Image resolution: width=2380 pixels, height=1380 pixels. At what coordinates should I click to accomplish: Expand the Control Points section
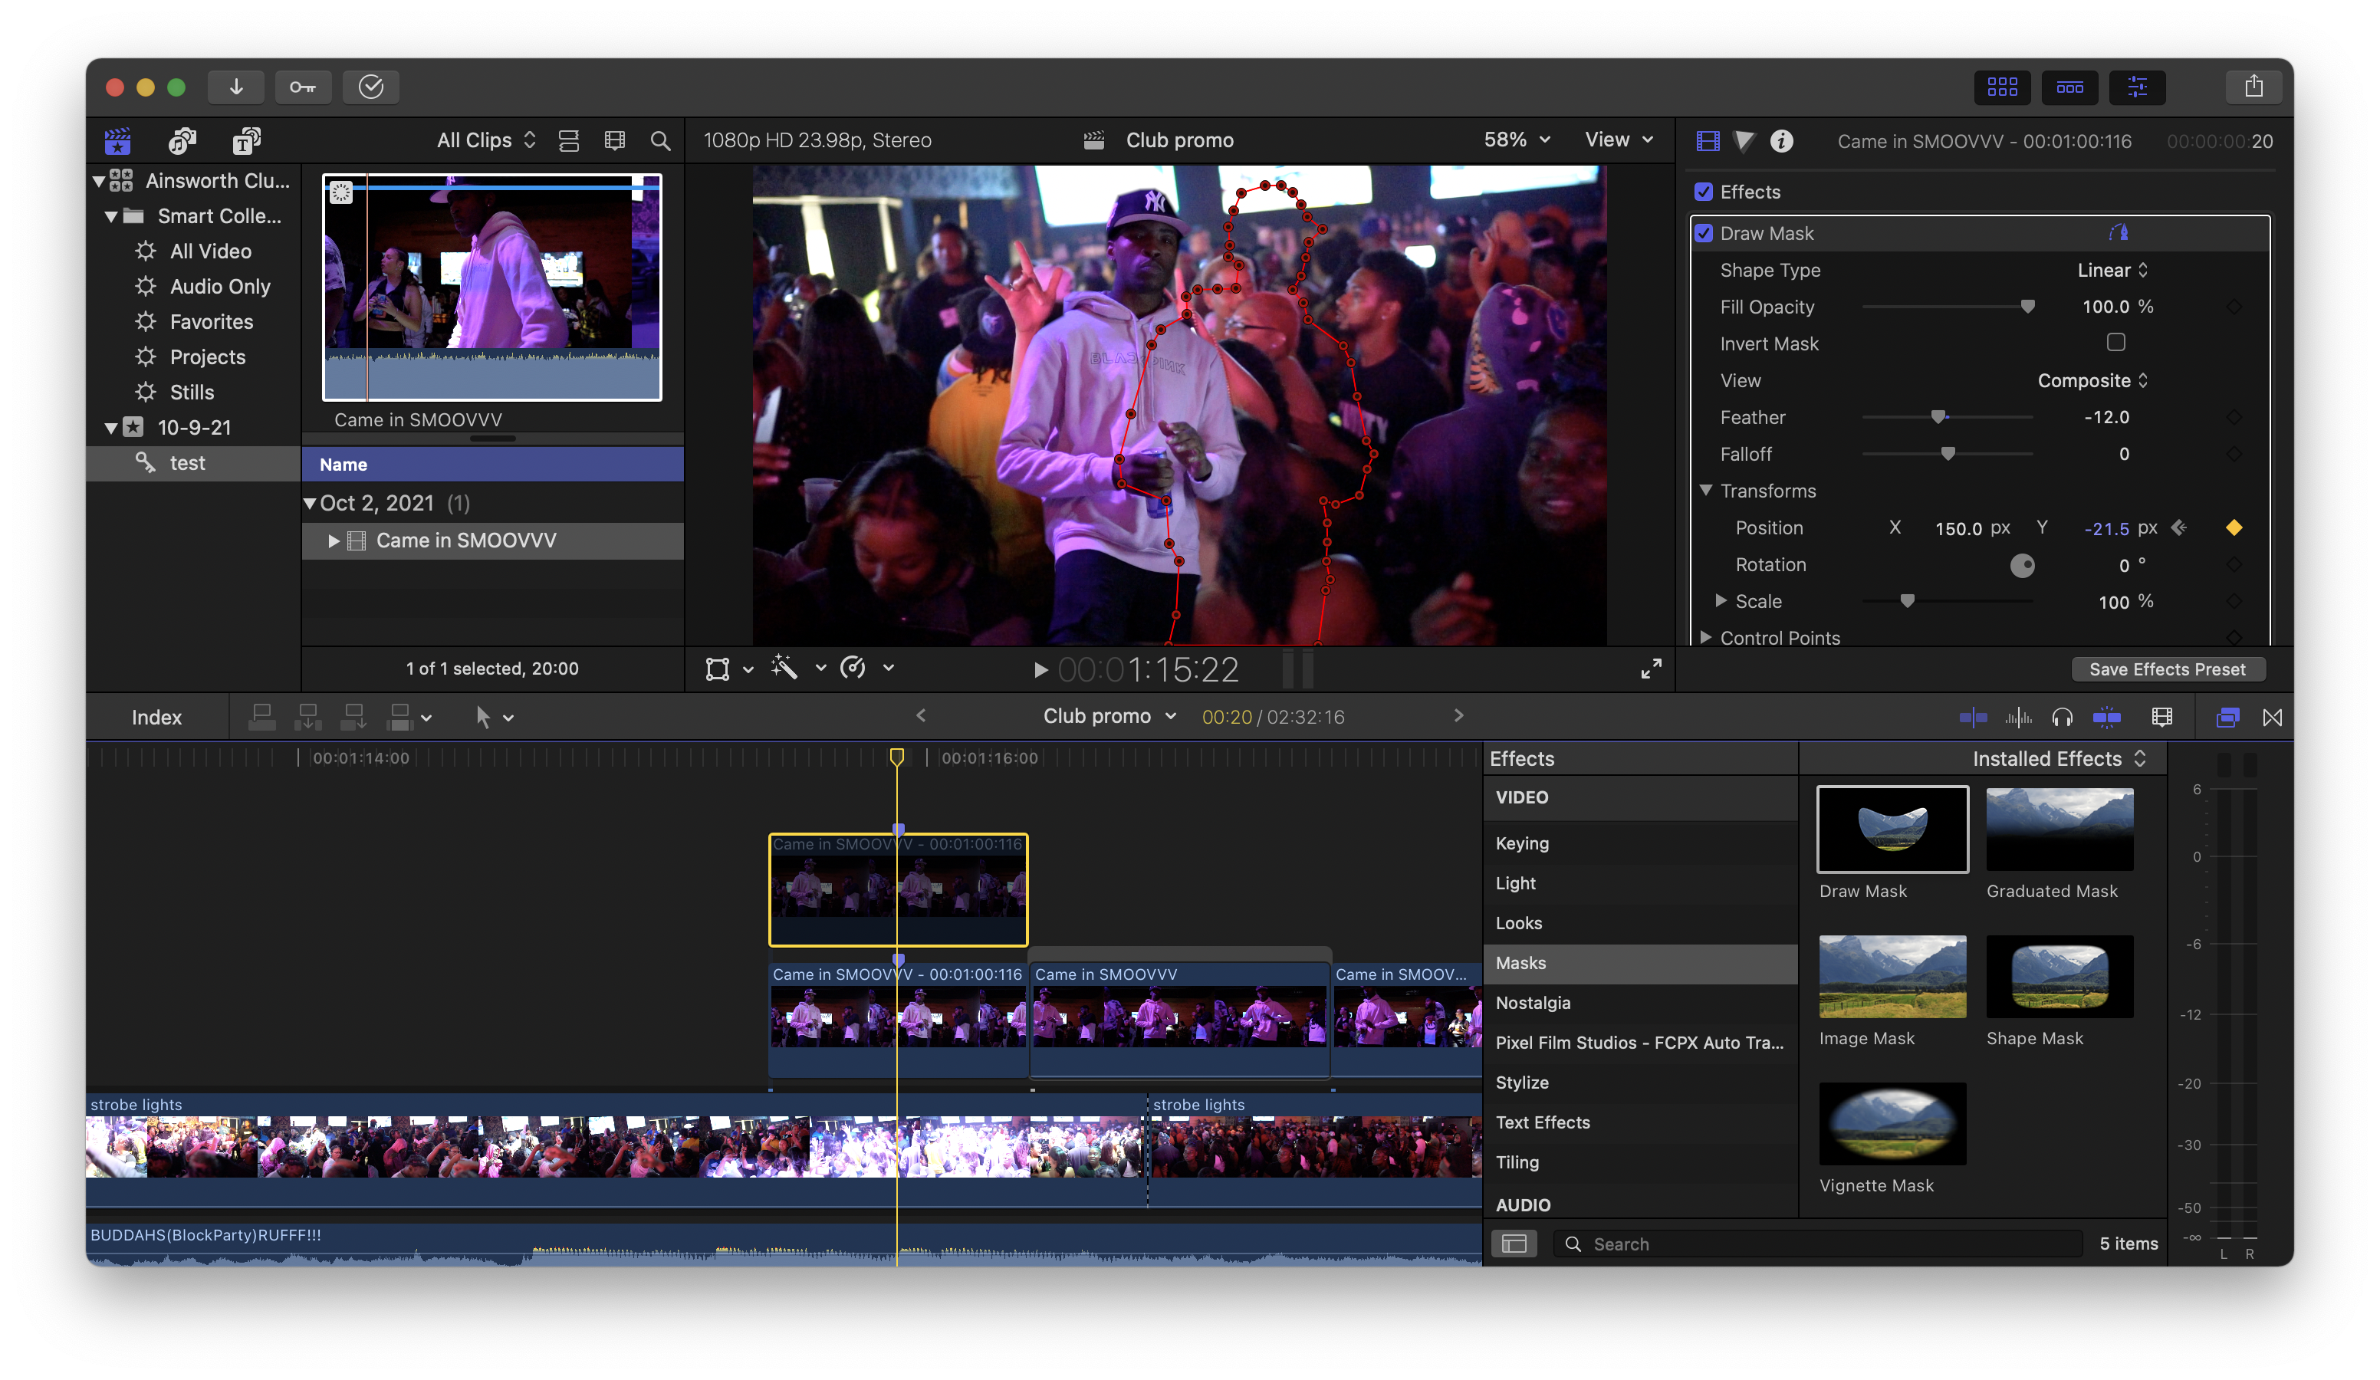coord(1706,638)
